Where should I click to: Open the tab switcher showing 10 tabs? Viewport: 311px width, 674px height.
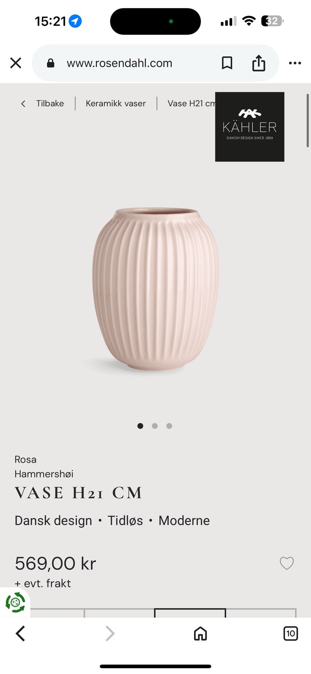click(x=290, y=634)
